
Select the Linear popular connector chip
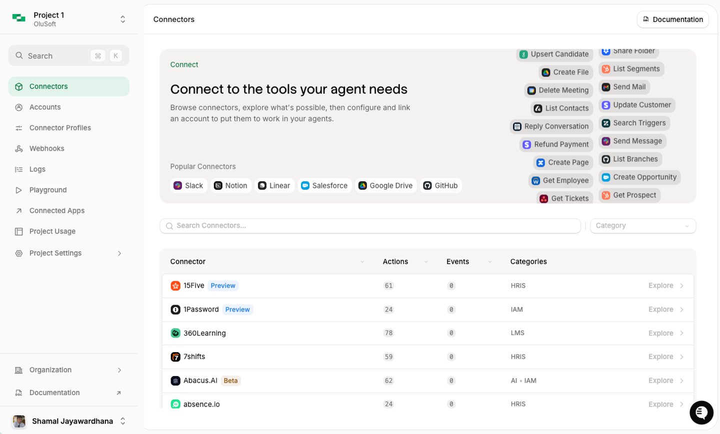(274, 186)
